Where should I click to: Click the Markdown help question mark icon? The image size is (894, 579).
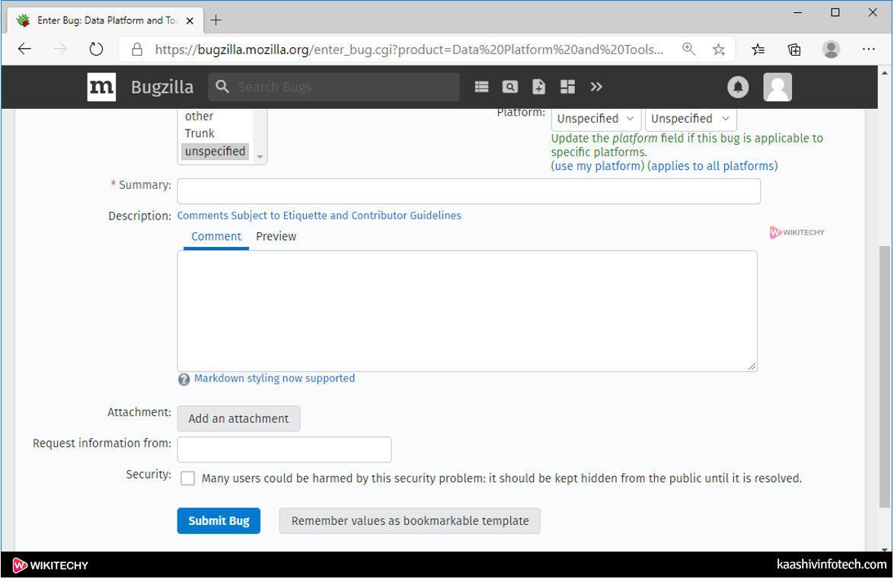[x=184, y=379]
